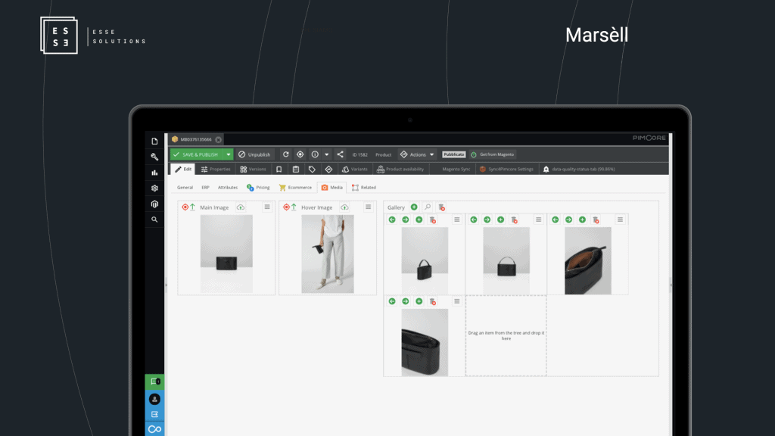The width and height of the screenshot is (775, 436).
Task: Click the Gallery header delete trash icon
Action: pos(442,207)
